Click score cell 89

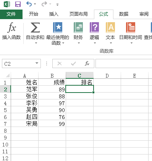tap(52, 89)
